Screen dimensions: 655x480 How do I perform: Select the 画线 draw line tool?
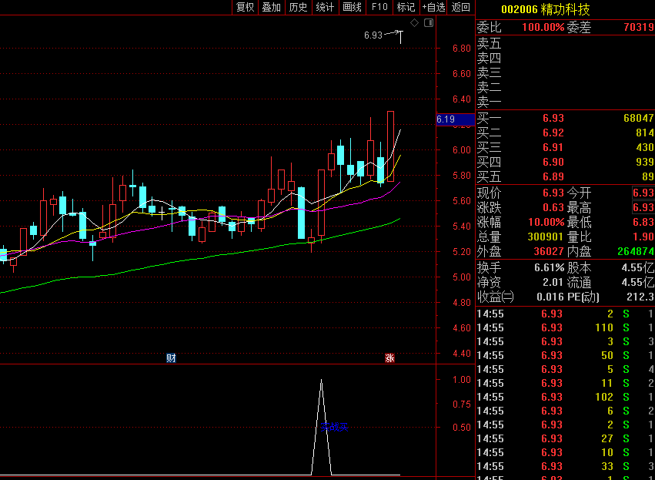352,7
